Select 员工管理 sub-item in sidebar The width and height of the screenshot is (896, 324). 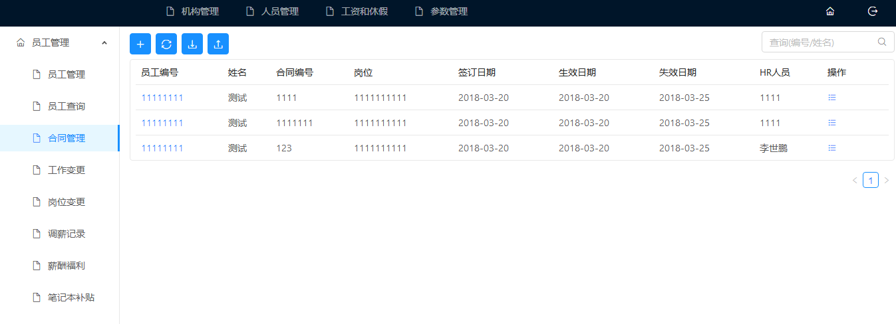tap(60, 74)
